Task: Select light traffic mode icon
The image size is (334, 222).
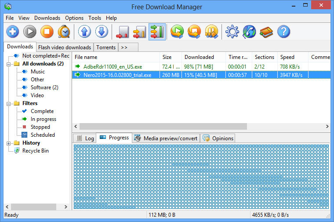Action: tap(123, 32)
